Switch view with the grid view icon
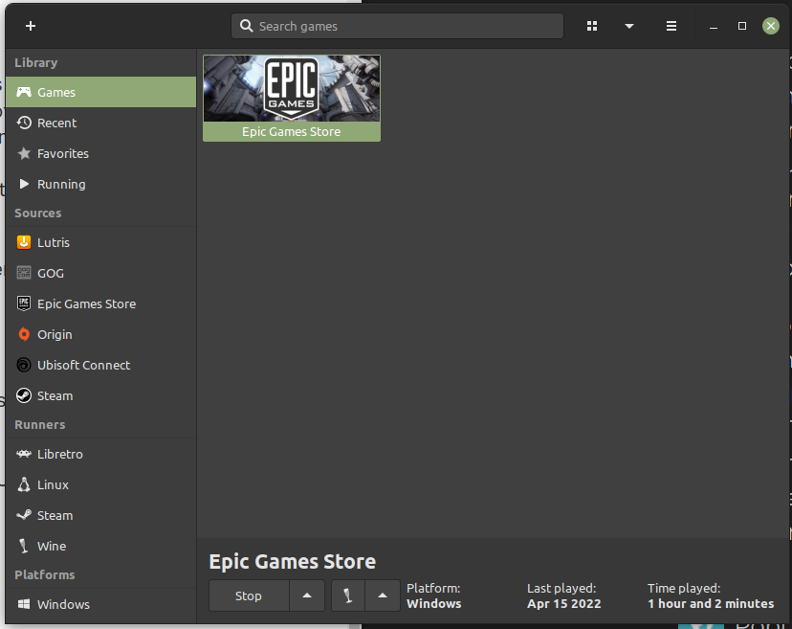 [592, 26]
